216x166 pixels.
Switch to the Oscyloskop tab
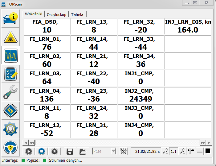(56, 14)
